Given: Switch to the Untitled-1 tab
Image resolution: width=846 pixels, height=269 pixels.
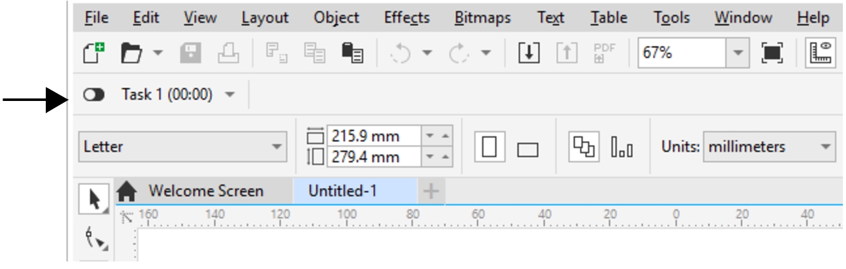Looking at the screenshot, I should [342, 191].
